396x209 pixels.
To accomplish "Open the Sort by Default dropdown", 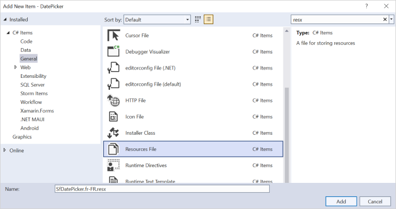I will 157,19.
